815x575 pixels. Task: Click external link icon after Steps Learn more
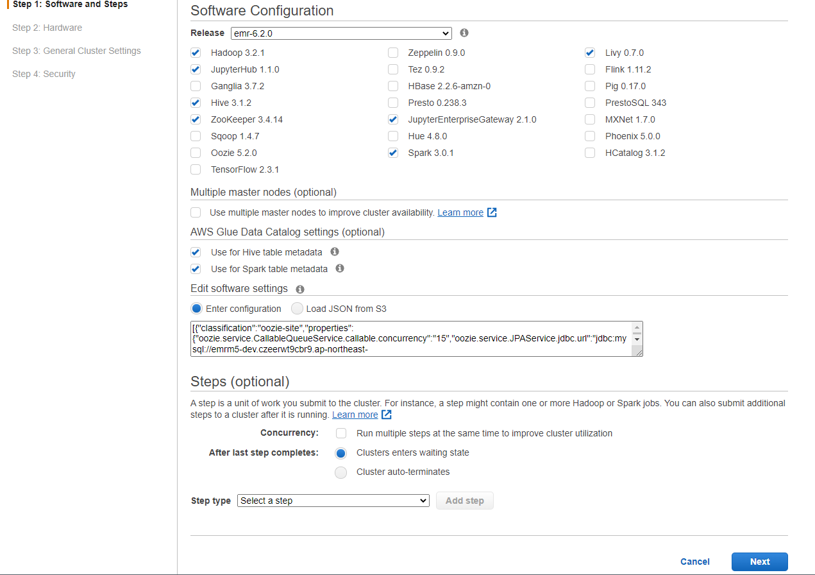coord(387,415)
